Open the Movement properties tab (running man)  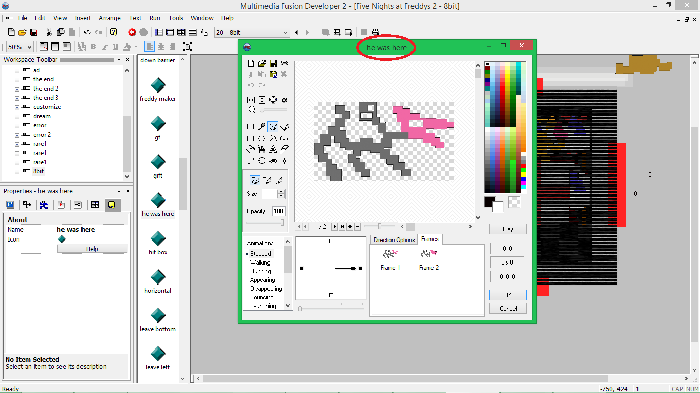44,205
